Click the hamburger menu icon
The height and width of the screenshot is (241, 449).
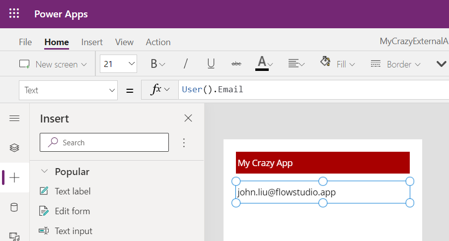coord(14,118)
